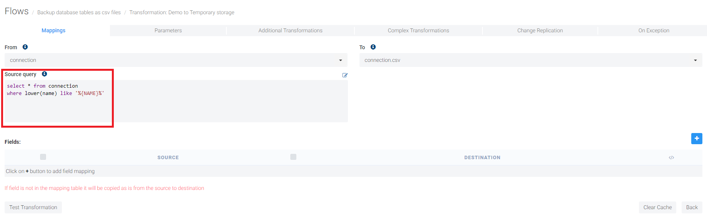The width and height of the screenshot is (707, 218).
Task: Click the info icon next to To
Action: pos(373,47)
